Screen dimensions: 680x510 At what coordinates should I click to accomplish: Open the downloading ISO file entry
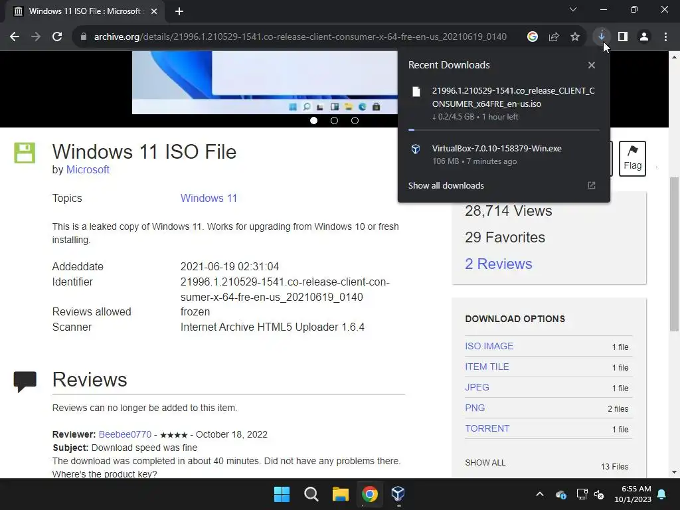coord(504,104)
